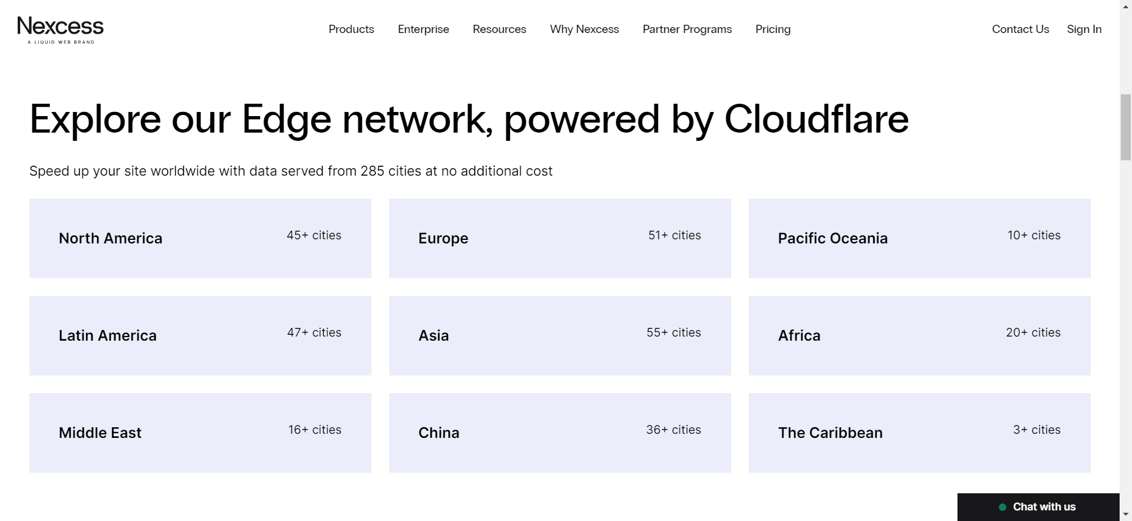Open the Africa region card
The height and width of the screenshot is (521, 1132).
pyautogui.click(x=919, y=335)
